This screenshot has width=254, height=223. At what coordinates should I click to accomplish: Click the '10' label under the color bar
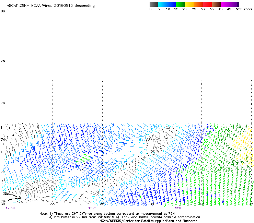(168, 9)
